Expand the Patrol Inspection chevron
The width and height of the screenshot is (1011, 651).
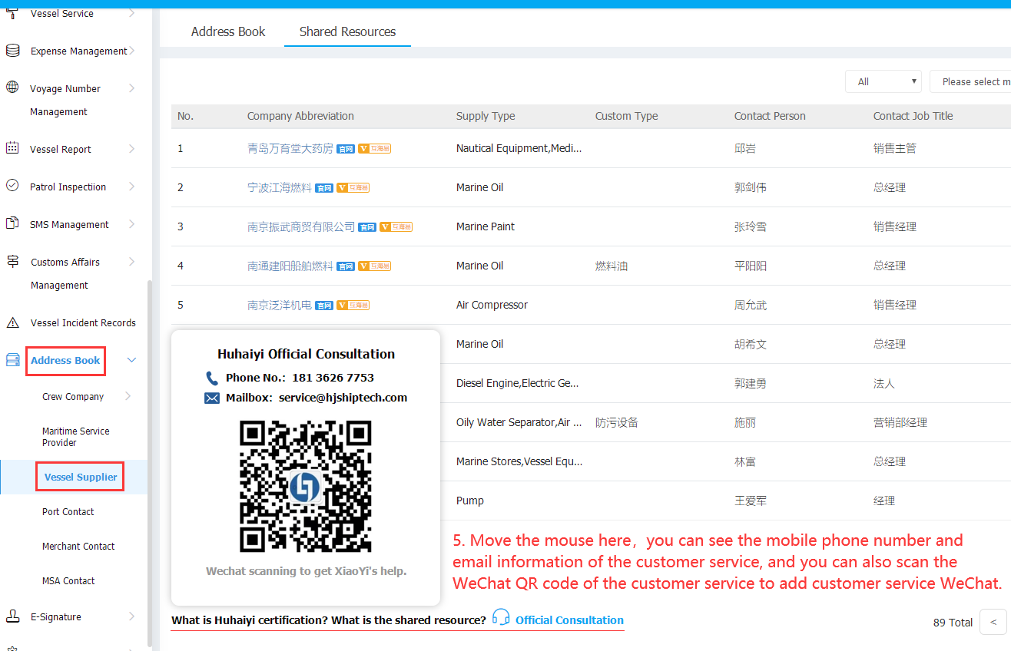(131, 187)
